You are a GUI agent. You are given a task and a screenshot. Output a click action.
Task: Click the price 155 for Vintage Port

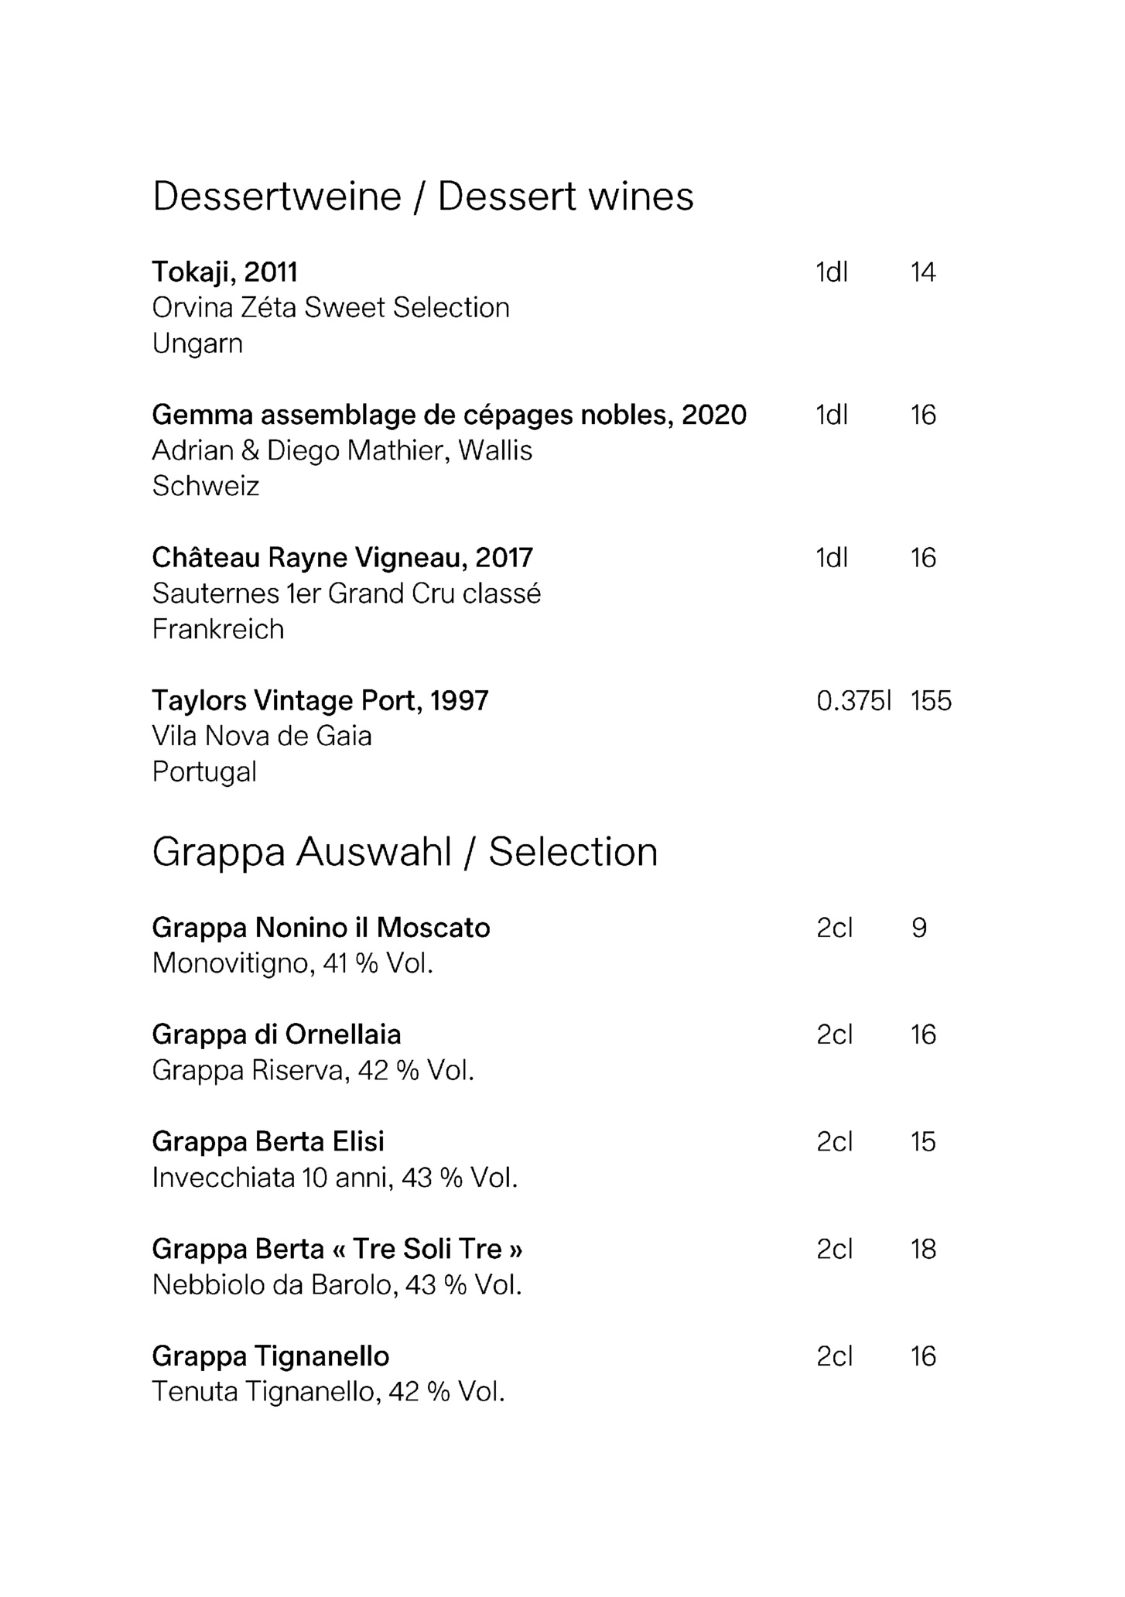pyautogui.click(x=931, y=701)
